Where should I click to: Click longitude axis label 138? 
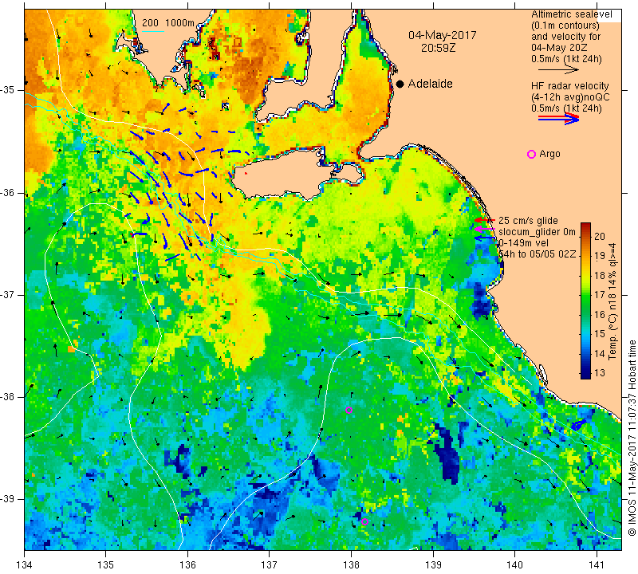click(351, 564)
